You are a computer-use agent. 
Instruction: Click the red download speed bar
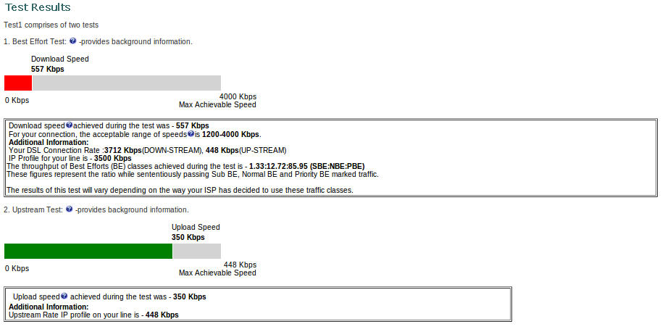coord(18,83)
